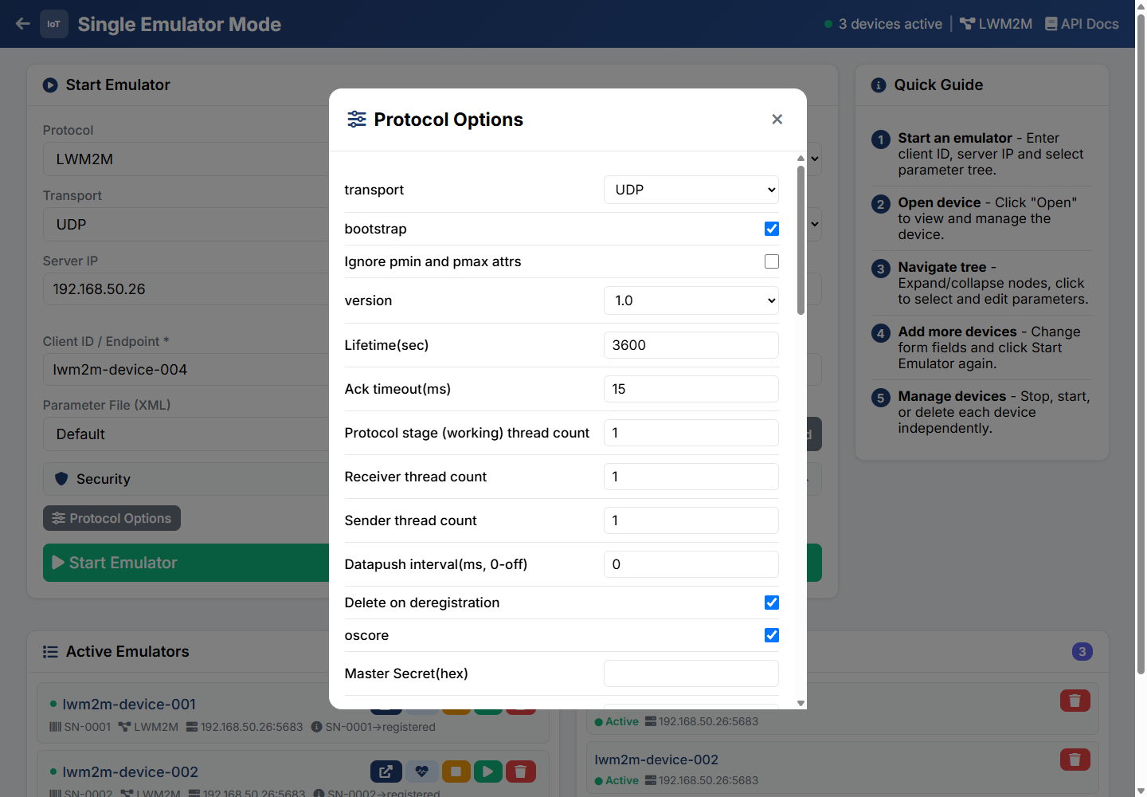Click the Quick Guide info icon
This screenshot has width=1147, height=797.
tap(879, 85)
